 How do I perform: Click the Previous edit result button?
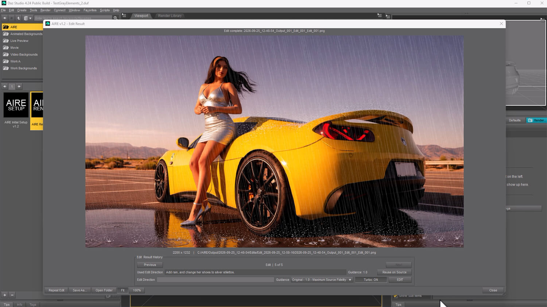(150, 265)
